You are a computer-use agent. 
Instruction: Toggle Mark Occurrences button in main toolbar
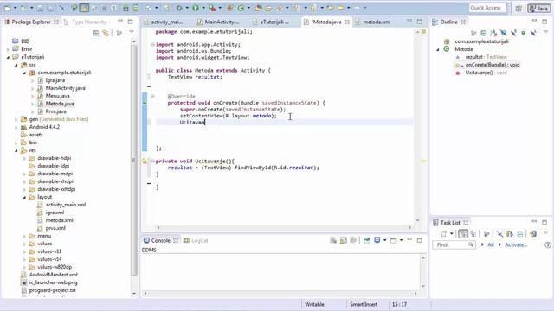[84, 8]
